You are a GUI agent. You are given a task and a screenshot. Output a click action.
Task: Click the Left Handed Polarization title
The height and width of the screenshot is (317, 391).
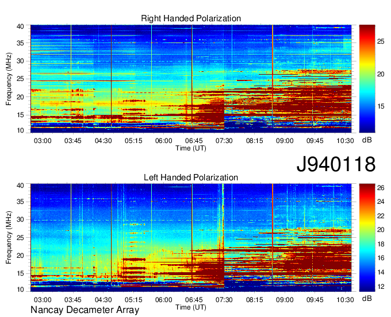pyautogui.click(x=191, y=177)
